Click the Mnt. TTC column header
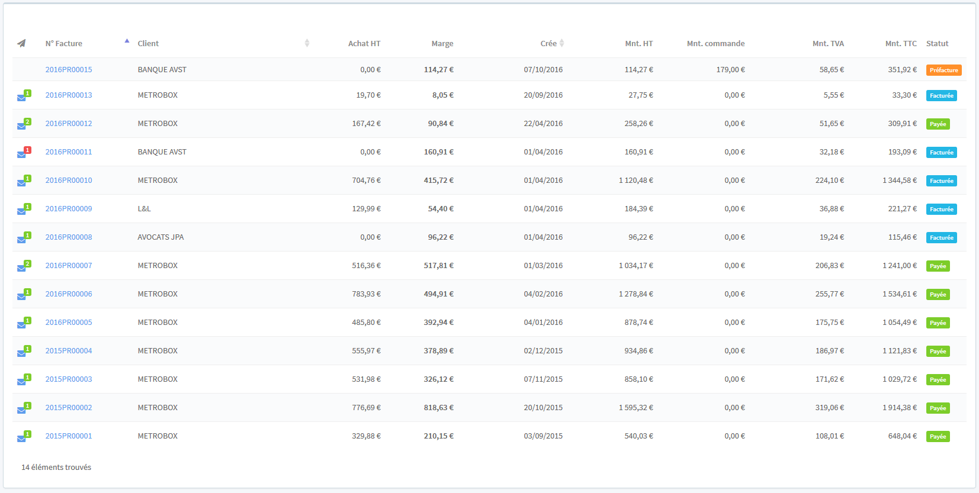The height and width of the screenshot is (493, 979). click(x=901, y=43)
